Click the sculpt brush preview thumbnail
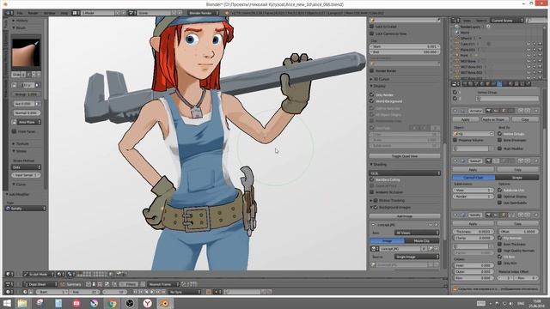This screenshot has height=309, width=550. point(26,52)
